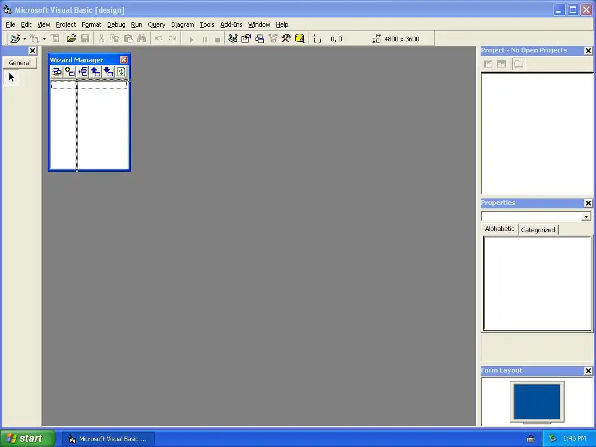Click the Undo arrow icon

[x=159, y=38]
